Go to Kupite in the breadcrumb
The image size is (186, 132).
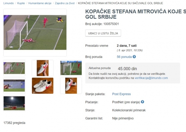point(21,3)
